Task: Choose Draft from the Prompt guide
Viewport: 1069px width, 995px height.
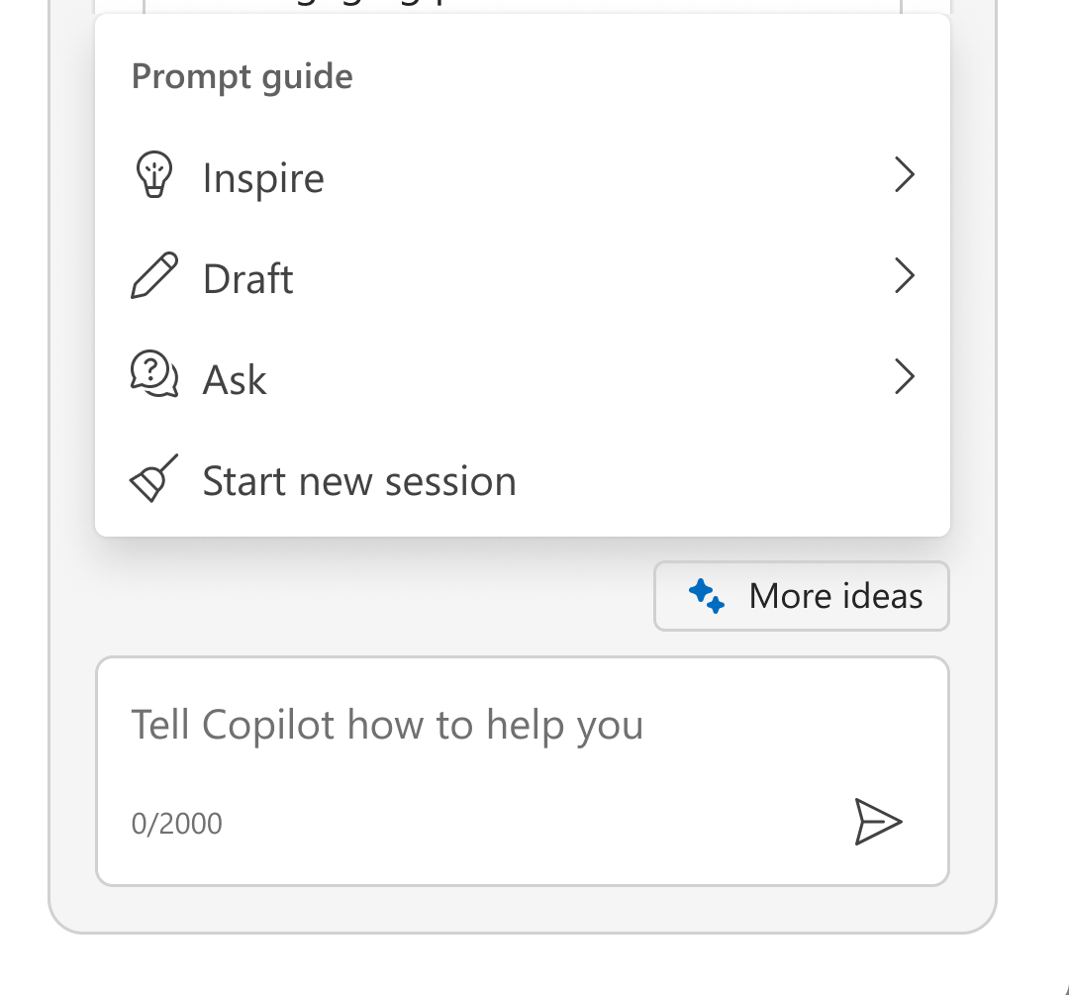Action: (x=247, y=278)
